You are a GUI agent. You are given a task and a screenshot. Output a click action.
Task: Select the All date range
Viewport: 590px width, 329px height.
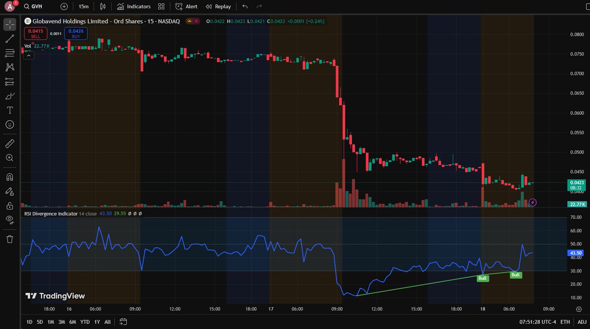107,322
